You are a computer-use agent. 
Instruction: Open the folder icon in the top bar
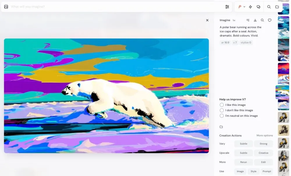pos(277,7)
